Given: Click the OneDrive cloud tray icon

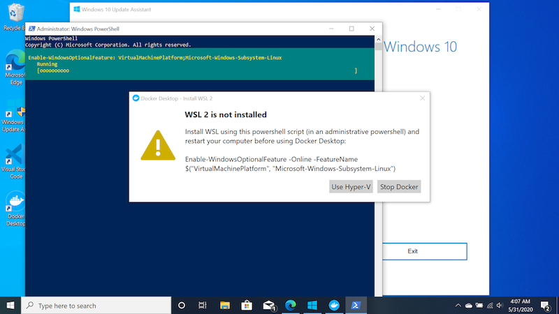Looking at the screenshot, I should click(469, 306).
